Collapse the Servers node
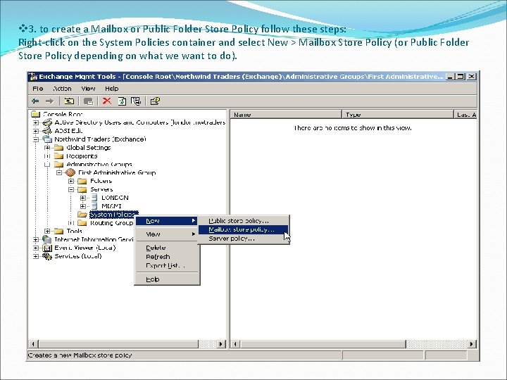Viewport: 507px width, 380px height. coord(71,190)
